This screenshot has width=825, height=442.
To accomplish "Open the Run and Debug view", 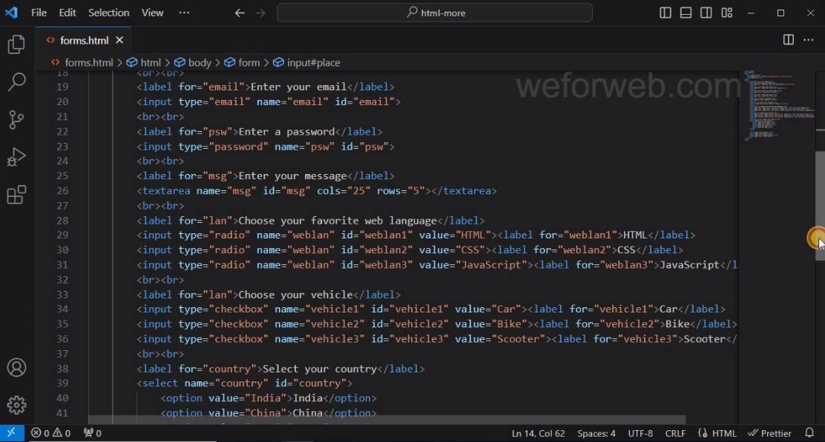I will pos(16,157).
